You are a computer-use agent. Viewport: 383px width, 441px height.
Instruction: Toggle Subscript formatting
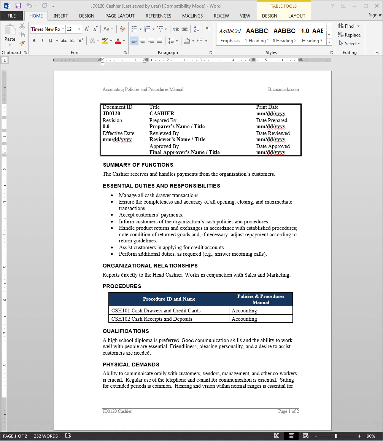(72, 41)
